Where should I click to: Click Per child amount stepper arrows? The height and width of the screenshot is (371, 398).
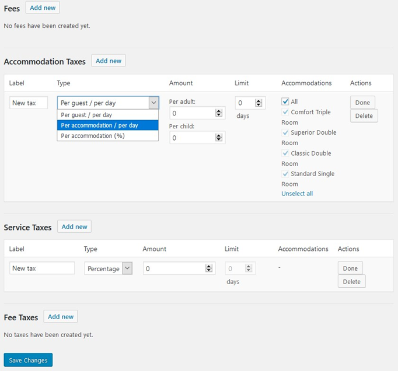(x=218, y=138)
